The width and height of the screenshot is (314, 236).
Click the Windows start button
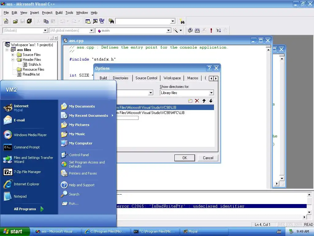click(x=15, y=231)
